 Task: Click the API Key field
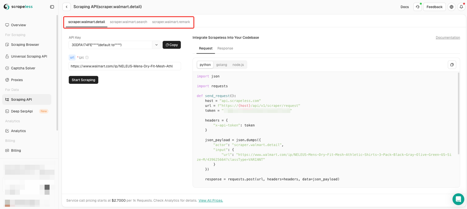point(110,45)
